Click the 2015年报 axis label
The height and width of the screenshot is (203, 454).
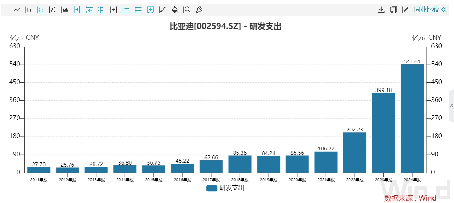154,180
